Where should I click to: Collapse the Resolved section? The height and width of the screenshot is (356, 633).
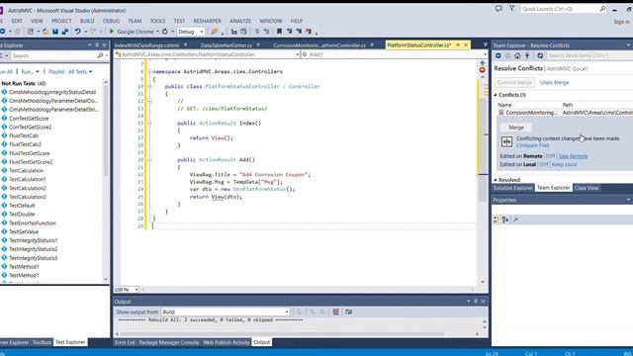[x=496, y=180]
